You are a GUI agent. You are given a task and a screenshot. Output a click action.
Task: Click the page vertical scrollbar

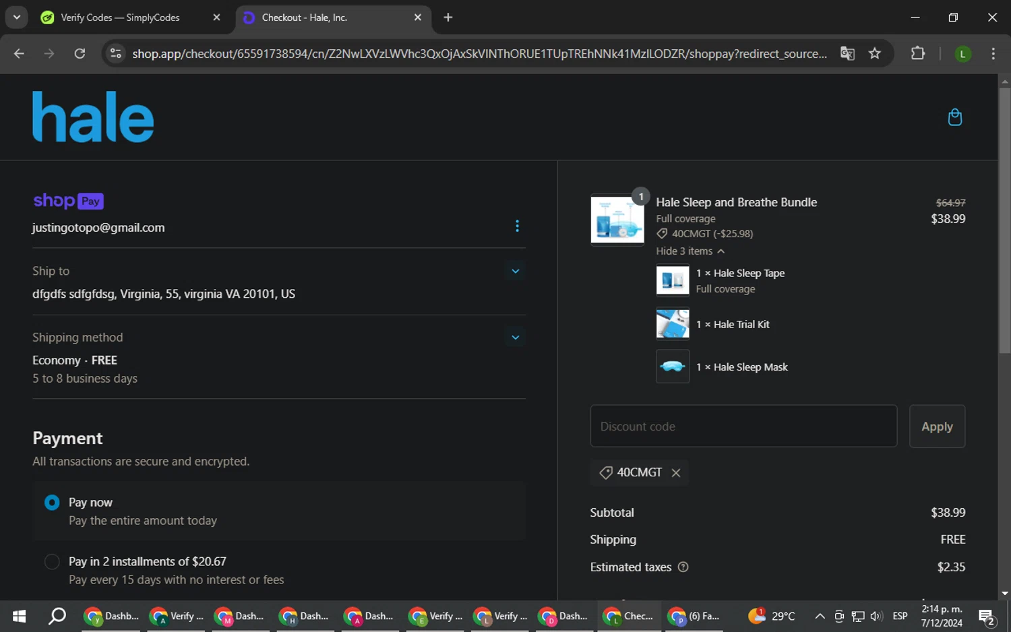(x=1004, y=220)
